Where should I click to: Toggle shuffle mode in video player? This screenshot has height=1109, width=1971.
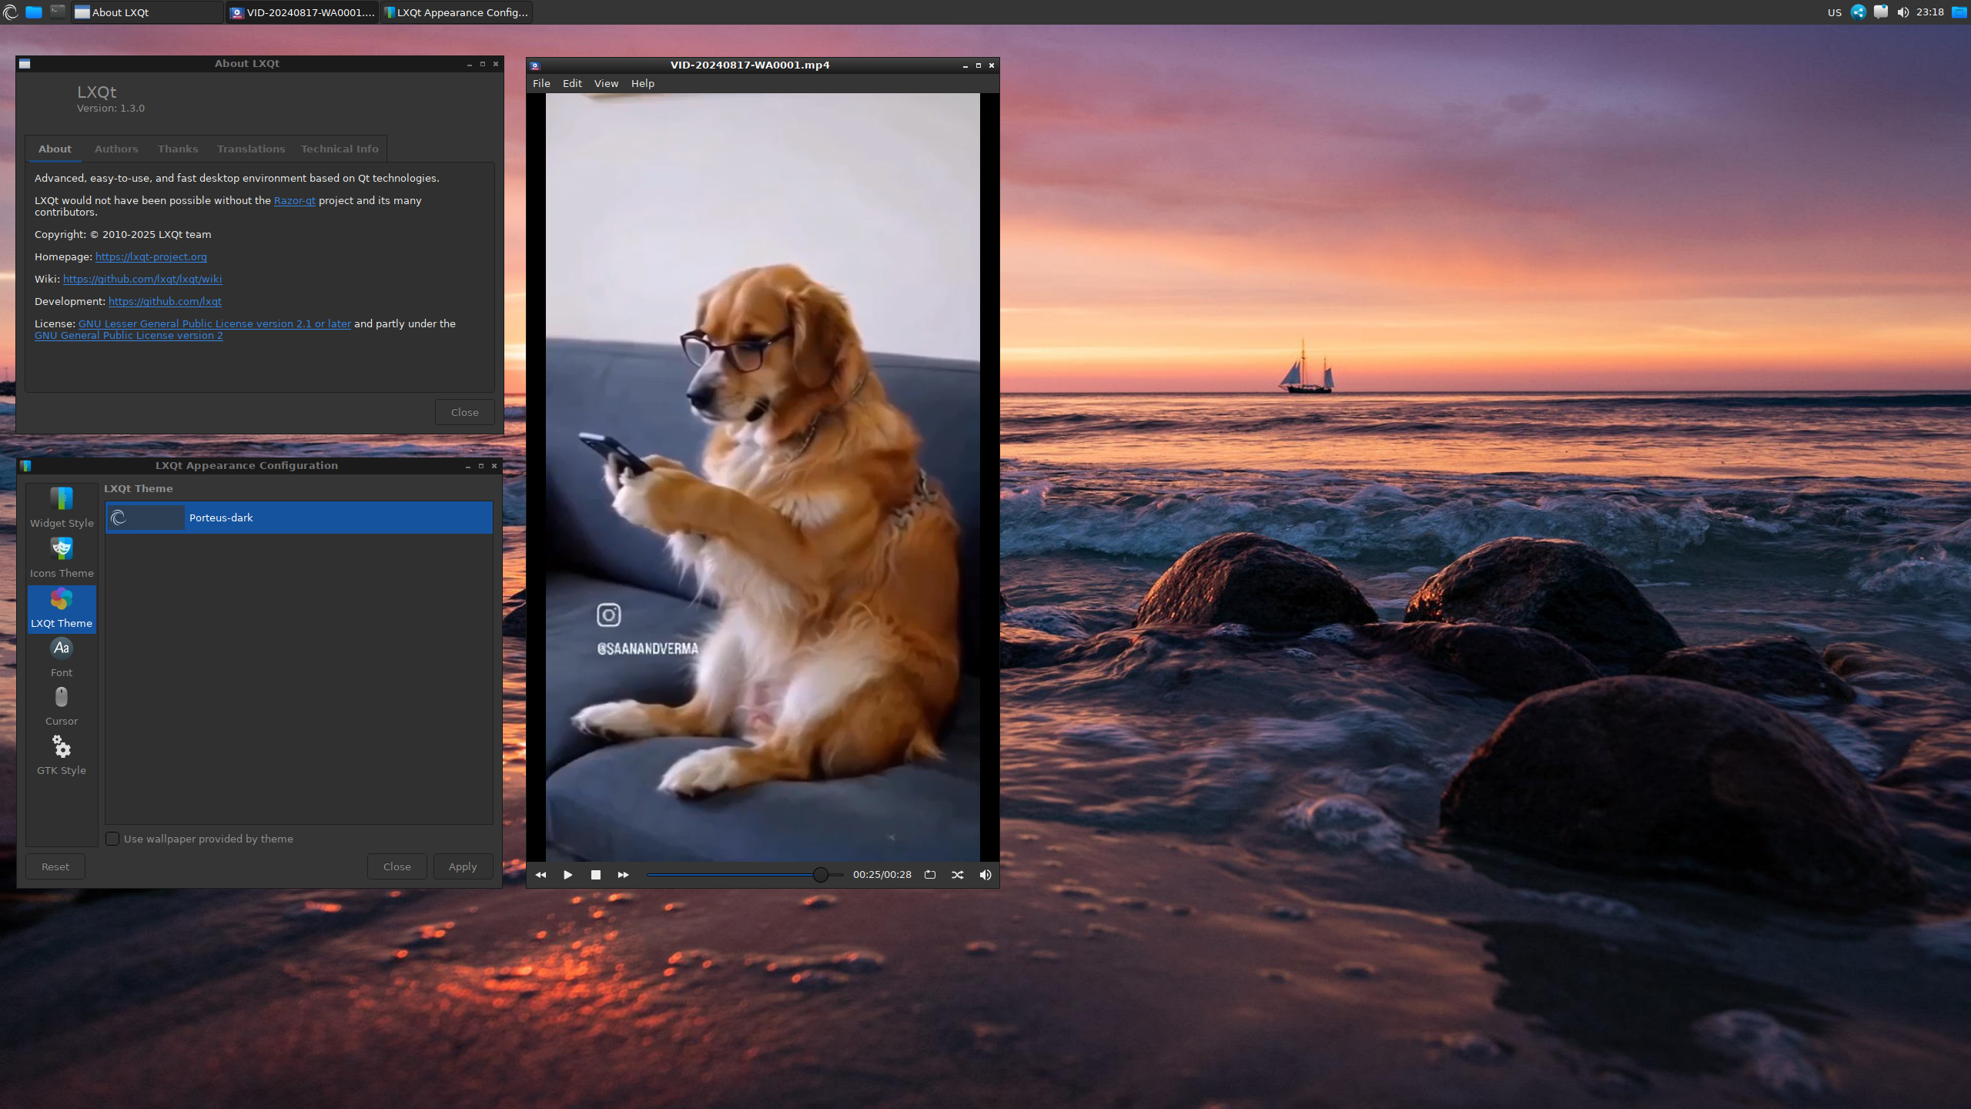point(957,875)
